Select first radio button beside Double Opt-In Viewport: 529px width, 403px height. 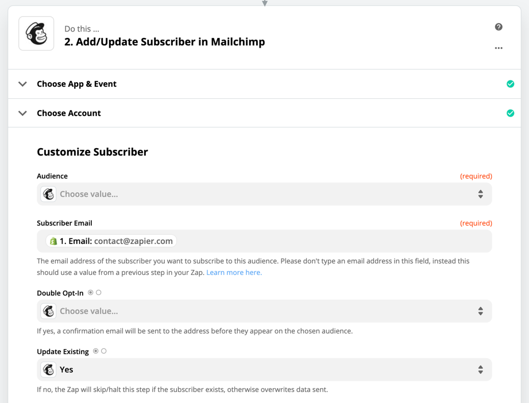coord(91,293)
